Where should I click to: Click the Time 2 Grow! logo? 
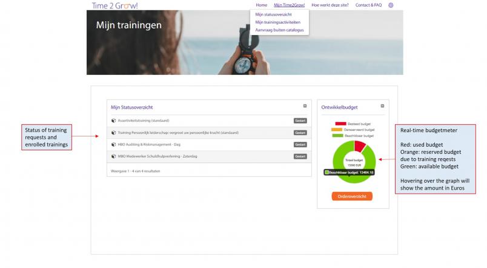(x=114, y=5)
